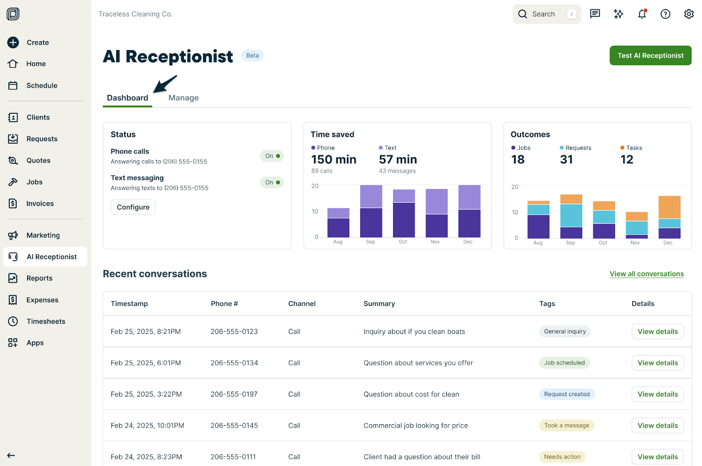Go to Quotes in the sidebar
Screen dimensions: 702x466
pos(38,161)
